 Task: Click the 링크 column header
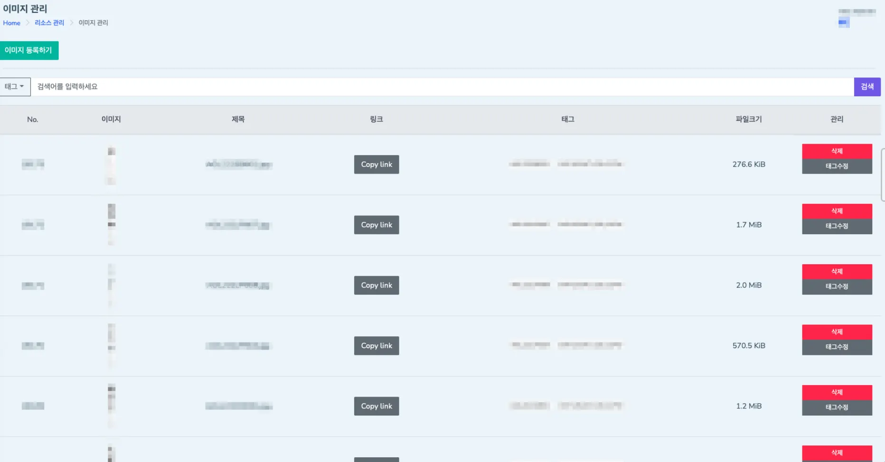(x=377, y=120)
